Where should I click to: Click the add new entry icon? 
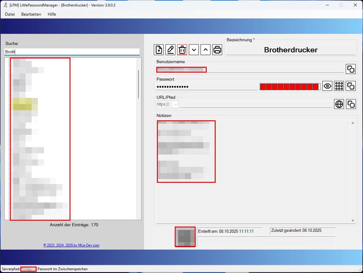pos(159,50)
